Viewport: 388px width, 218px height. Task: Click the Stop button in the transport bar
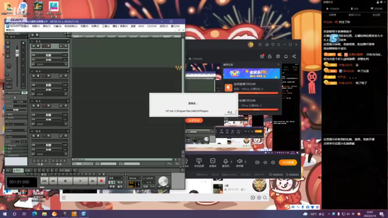(65, 181)
